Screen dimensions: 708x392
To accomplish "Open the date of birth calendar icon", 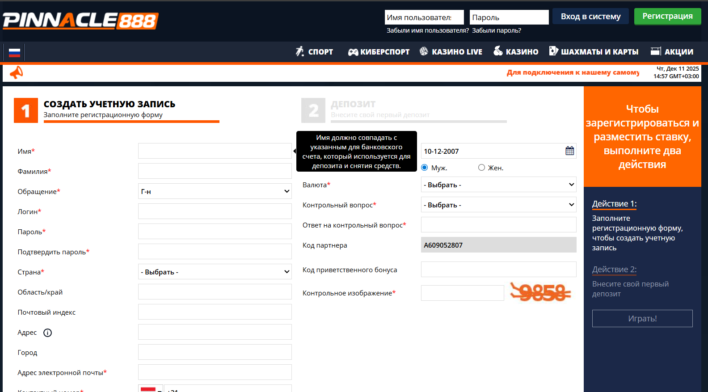I will coord(569,151).
